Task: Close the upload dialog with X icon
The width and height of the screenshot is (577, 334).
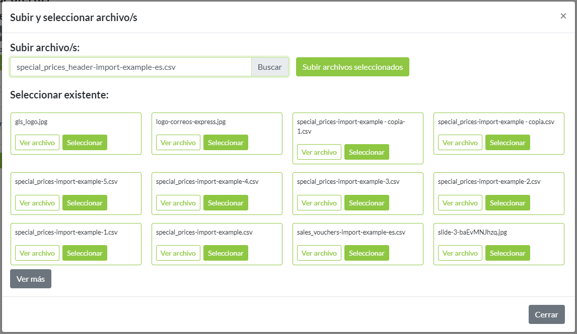Action: 563,16
